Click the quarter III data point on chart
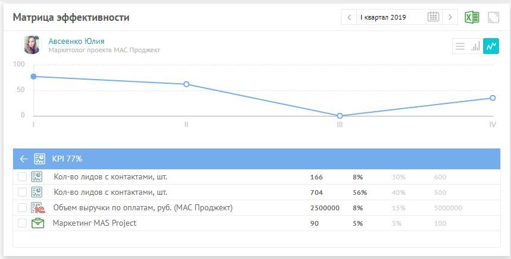The height and width of the screenshot is (259, 511). tap(340, 116)
